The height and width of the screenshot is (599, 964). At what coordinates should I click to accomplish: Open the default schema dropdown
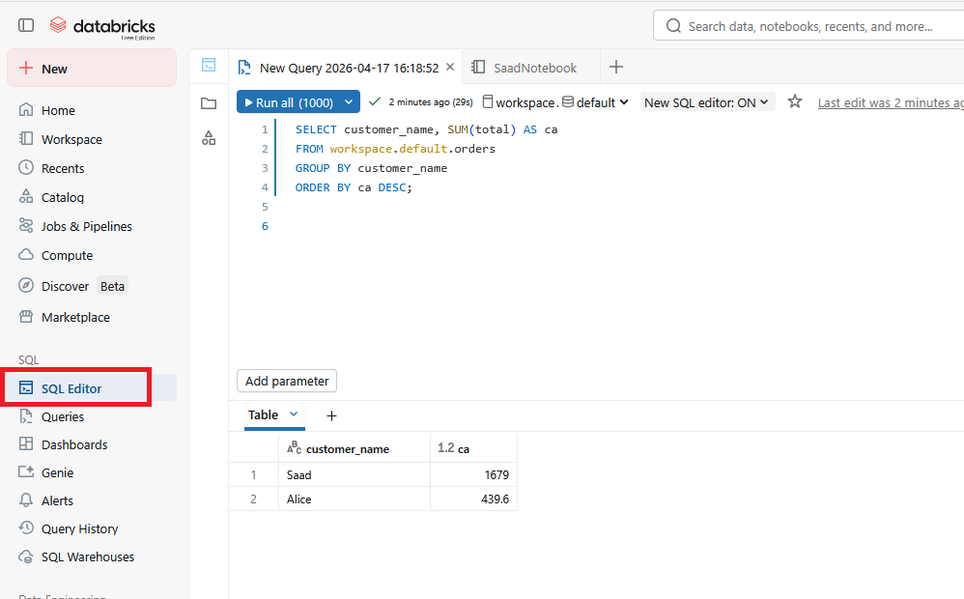(596, 102)
